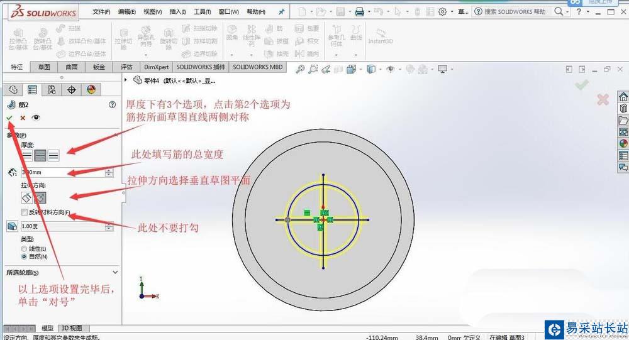Open the DisplayManager color ball tab
Viewport: 629px width, 340px height.
coord(91,90)
